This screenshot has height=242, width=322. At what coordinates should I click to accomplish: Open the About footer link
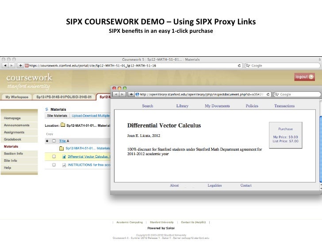[174, 185]
